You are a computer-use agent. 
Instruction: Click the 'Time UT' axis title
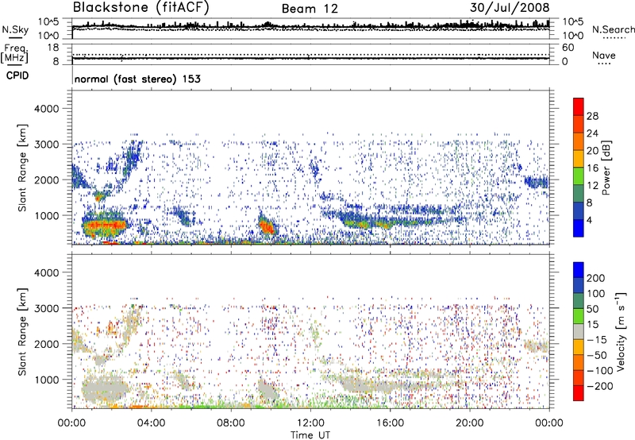[x=310, y=435]
